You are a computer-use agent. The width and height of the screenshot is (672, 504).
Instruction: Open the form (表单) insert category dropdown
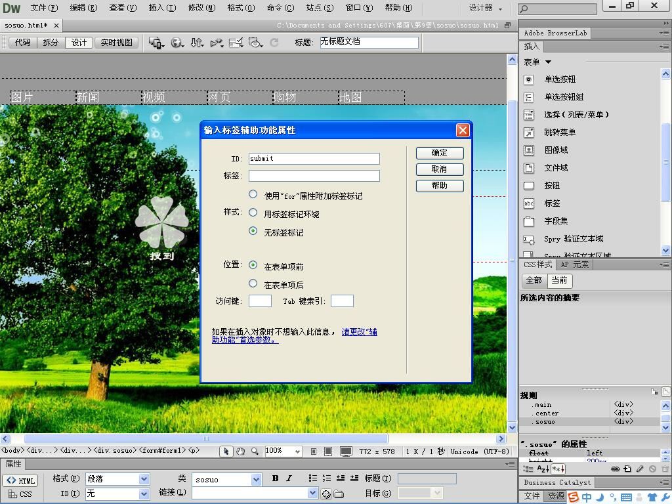click(537, 62)
